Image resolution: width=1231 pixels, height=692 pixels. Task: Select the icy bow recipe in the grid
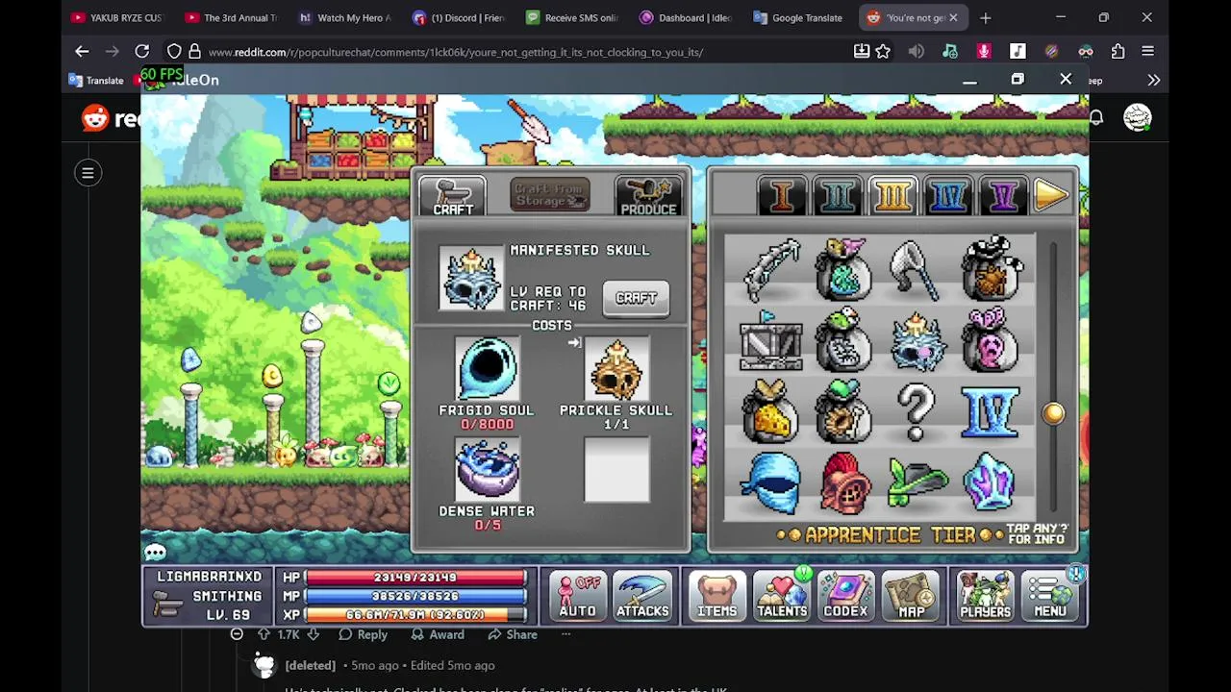(770, 269)
